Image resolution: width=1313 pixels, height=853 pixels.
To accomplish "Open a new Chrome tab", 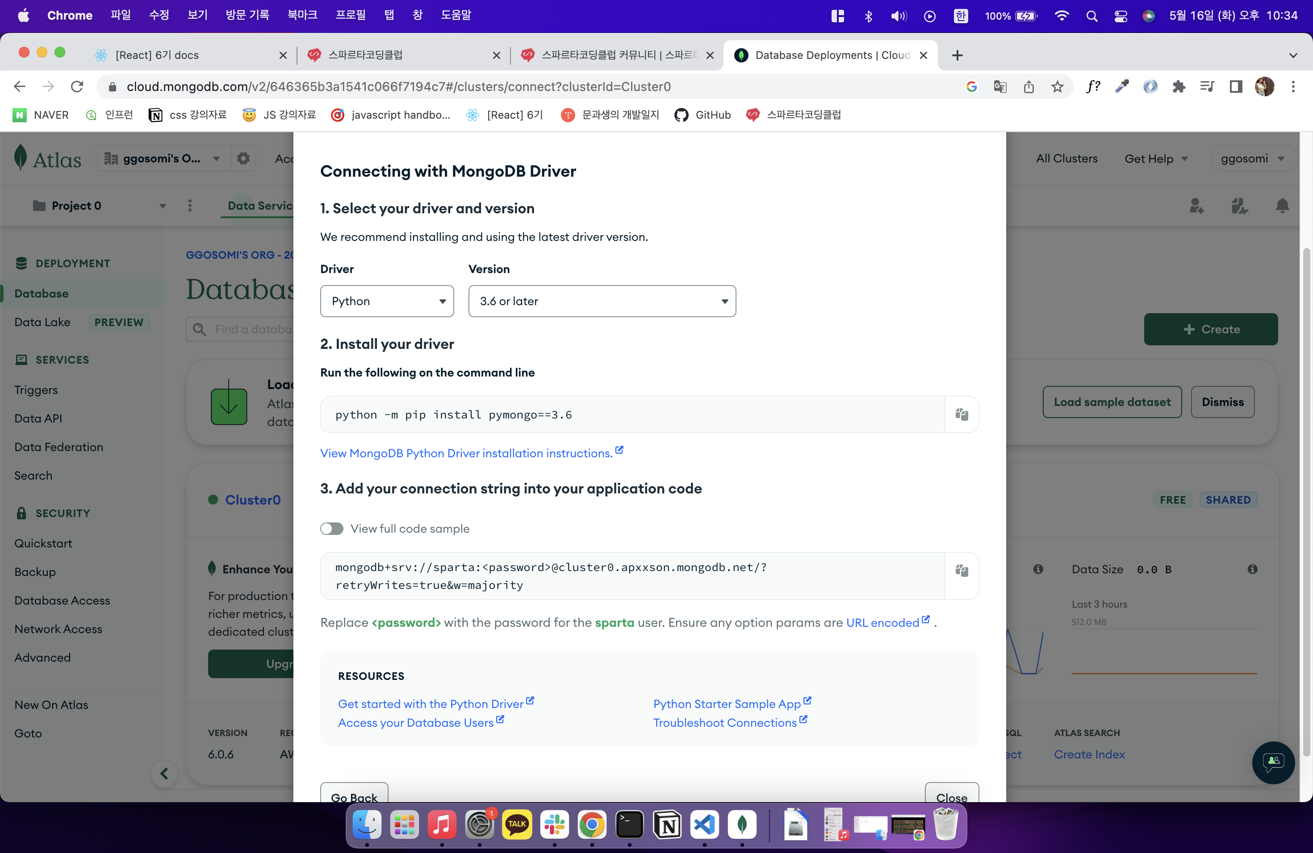I will point(957,55).
